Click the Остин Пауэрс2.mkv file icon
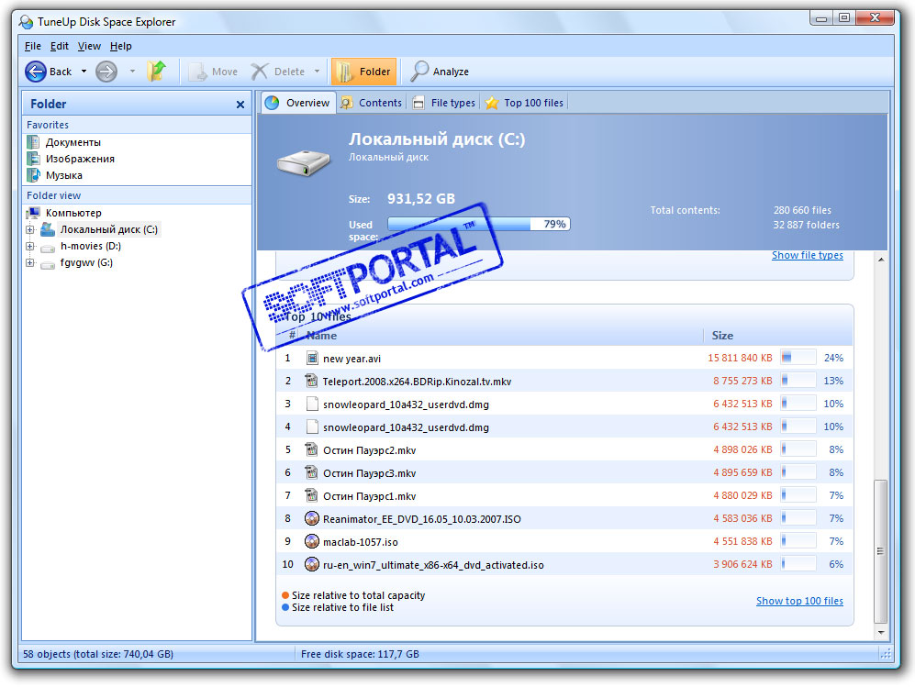Viewport: 915px width, 687px height. [312, 449]
